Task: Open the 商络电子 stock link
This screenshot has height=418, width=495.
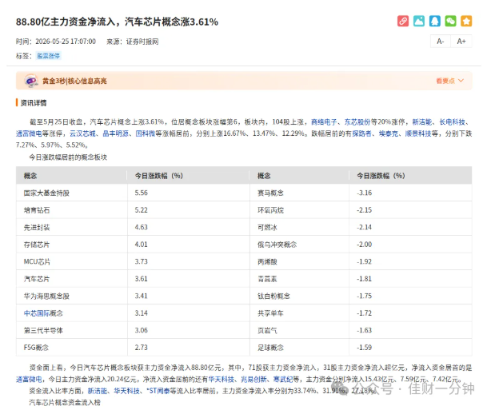Action: click(324, 121)
